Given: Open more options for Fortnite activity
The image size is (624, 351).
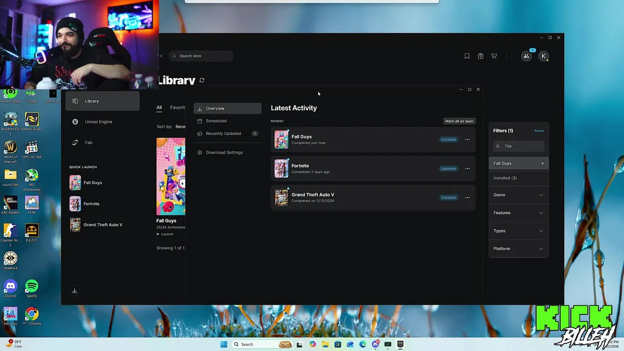Looking at the screenshot, I should click(x=468, y=169).
